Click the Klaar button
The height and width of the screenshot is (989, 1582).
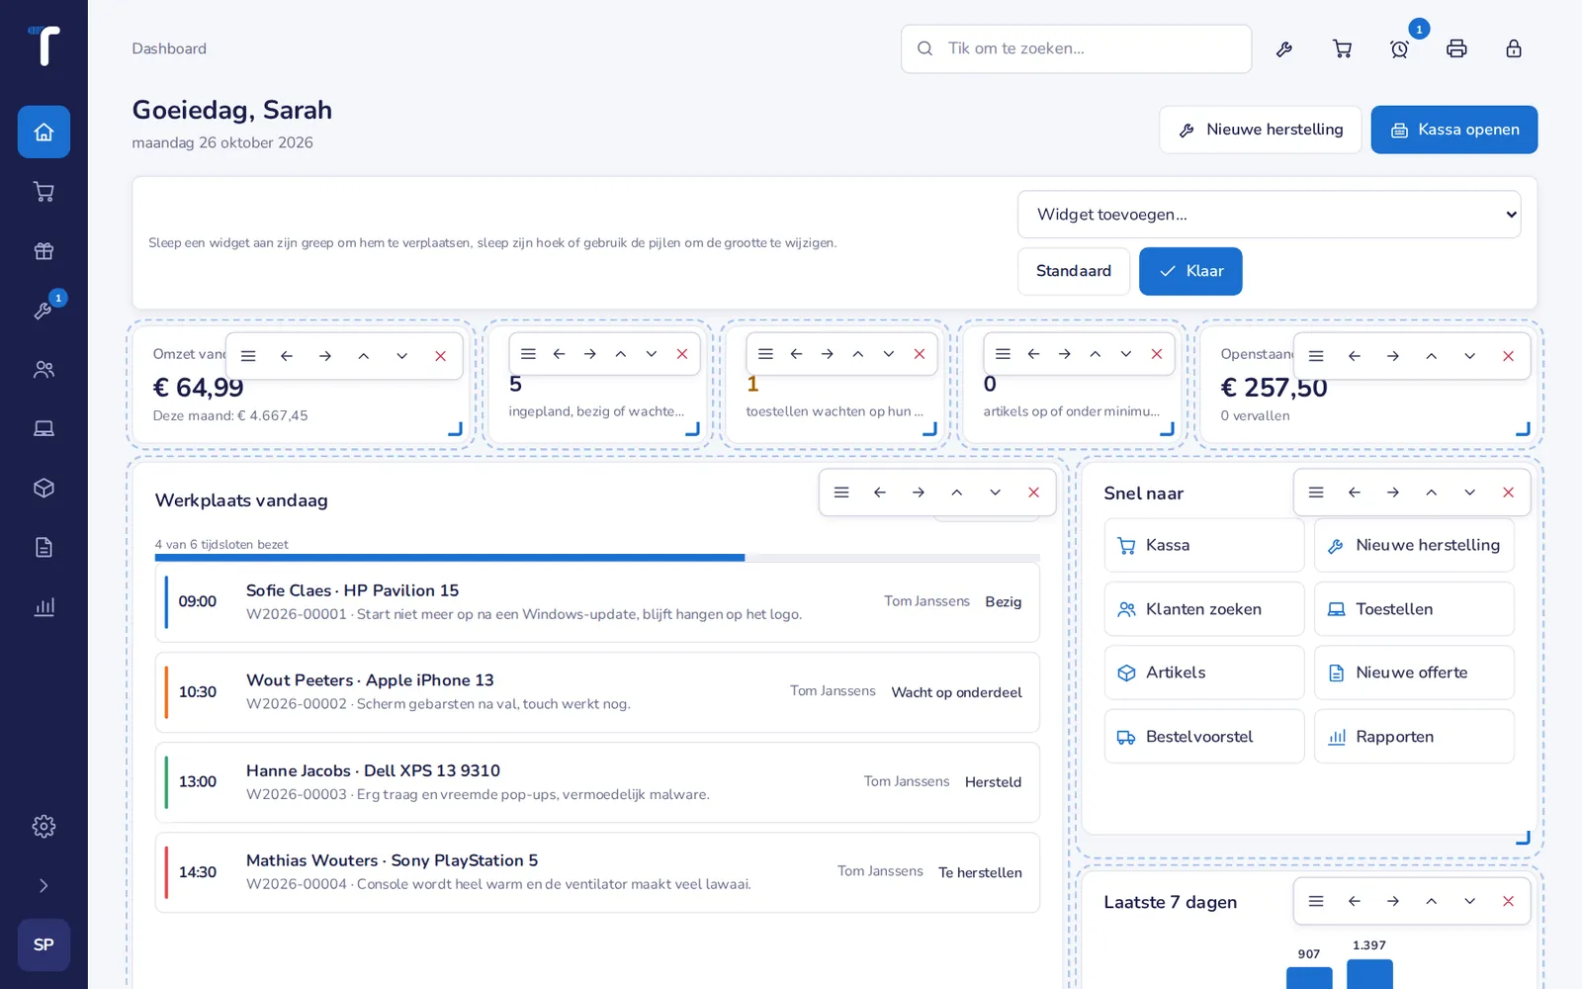coord(1190,271)
